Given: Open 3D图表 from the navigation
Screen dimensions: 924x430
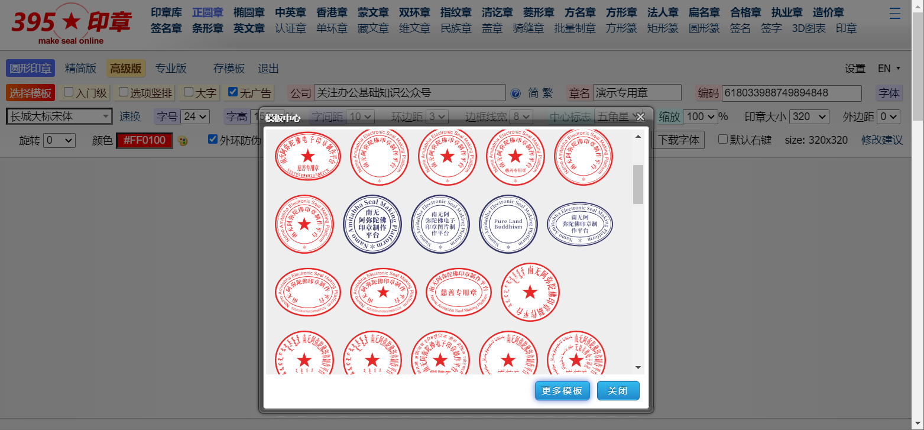Looking at the screenshot, I should [x=809, y=28].
